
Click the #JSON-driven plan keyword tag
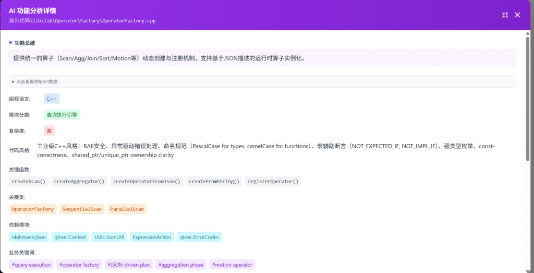[x=129, y=265]
